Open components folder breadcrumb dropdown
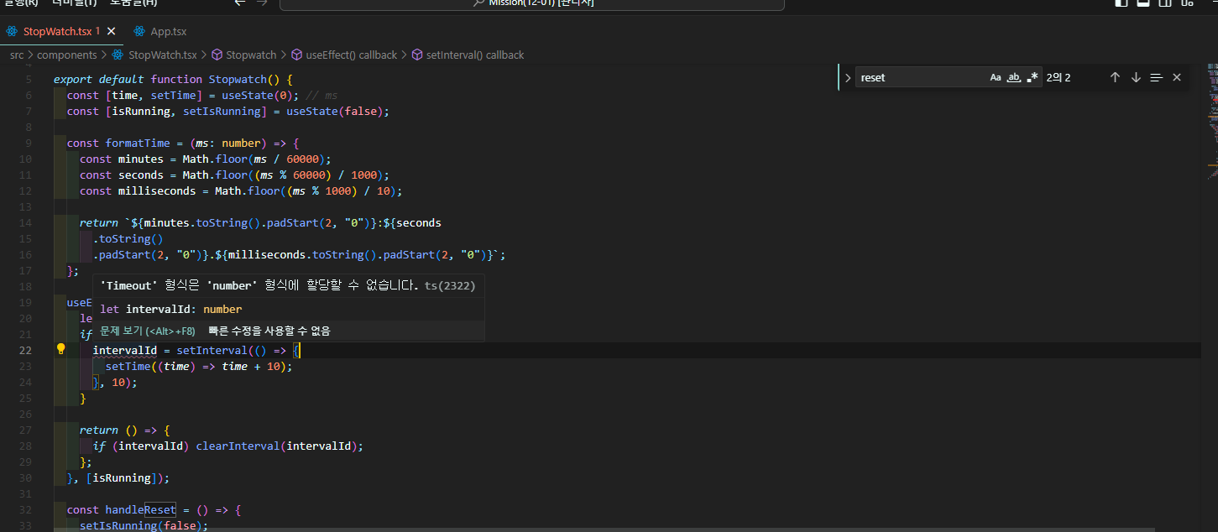 tap(67, 55)
